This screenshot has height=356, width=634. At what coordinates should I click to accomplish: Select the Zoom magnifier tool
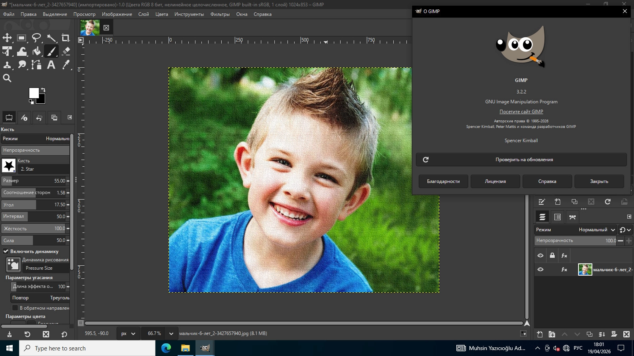[7, 78]
